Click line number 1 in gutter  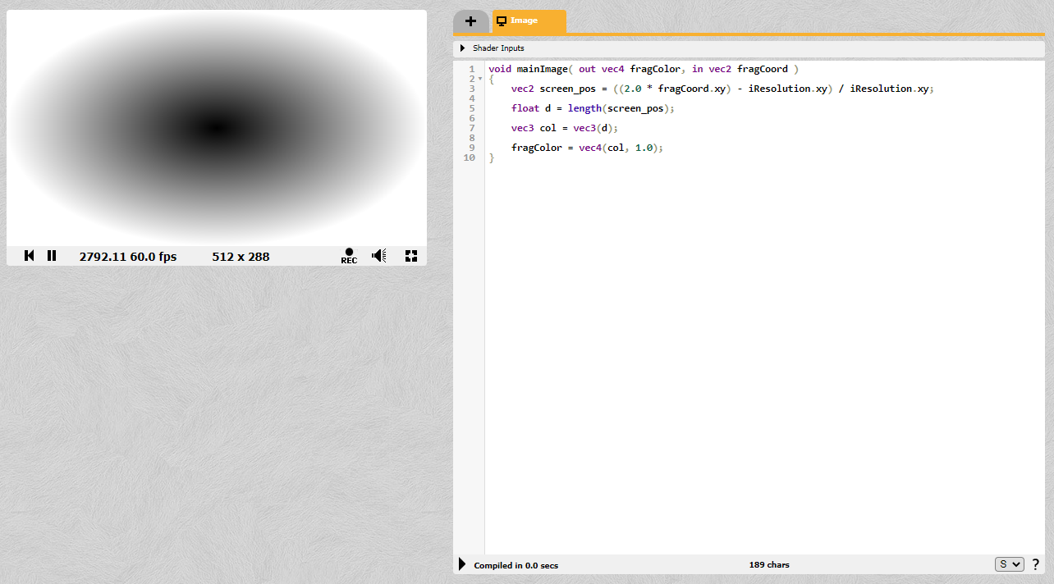(472, 69)
